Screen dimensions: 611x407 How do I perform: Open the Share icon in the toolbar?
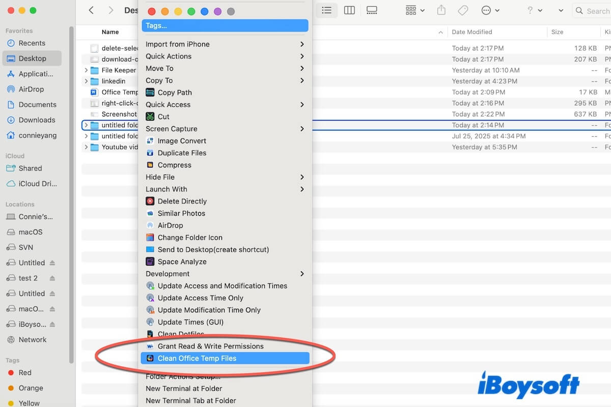[x=441, y=10]
